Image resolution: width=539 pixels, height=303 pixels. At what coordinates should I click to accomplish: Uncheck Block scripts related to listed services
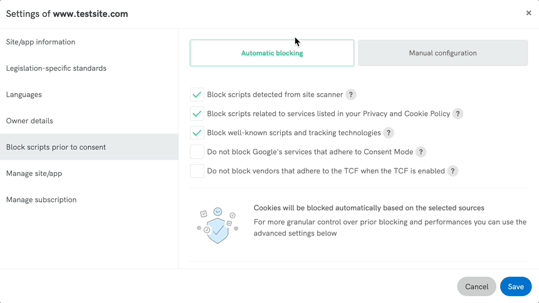(x=197, y=114)
